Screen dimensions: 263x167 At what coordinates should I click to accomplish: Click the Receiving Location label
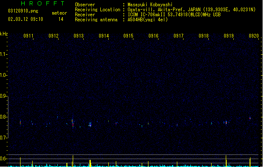click(97, 10)
